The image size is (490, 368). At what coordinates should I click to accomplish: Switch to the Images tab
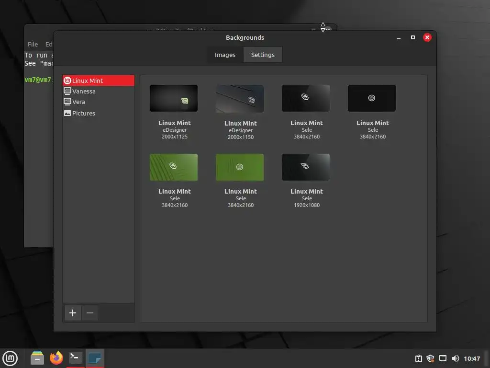[225, 55]
